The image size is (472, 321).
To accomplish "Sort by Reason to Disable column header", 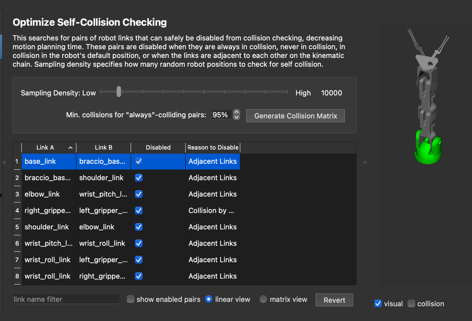I will tap(213, 147).
